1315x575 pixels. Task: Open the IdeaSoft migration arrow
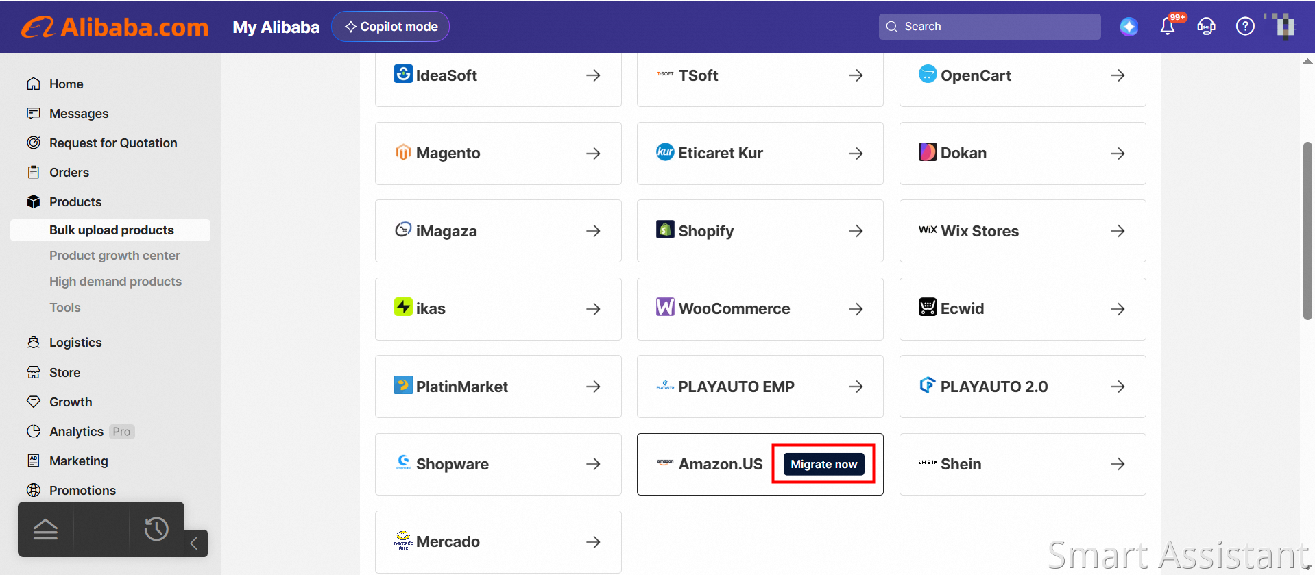pos(593,75)
